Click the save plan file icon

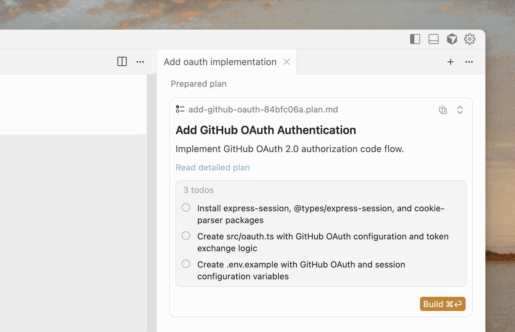443,110
